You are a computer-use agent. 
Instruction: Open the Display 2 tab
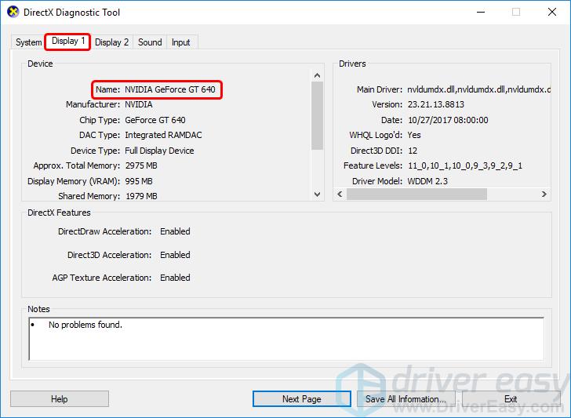point(112,42)
